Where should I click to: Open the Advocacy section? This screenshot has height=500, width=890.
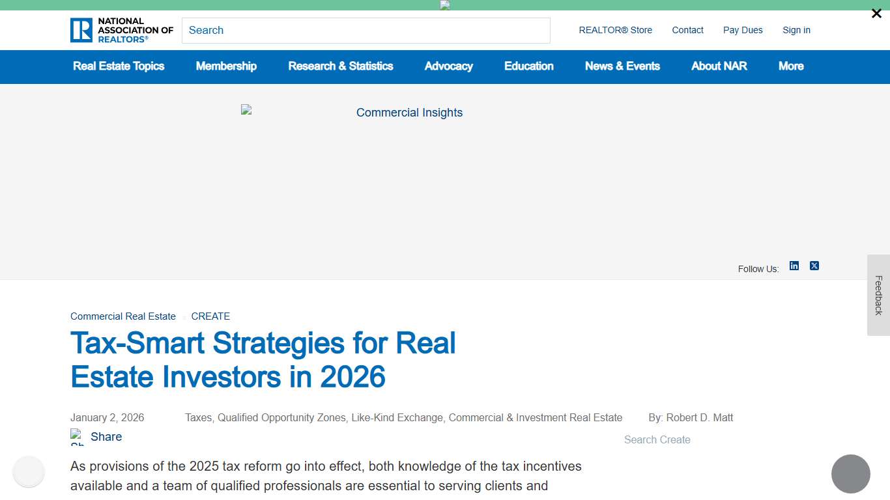[448, 66]
